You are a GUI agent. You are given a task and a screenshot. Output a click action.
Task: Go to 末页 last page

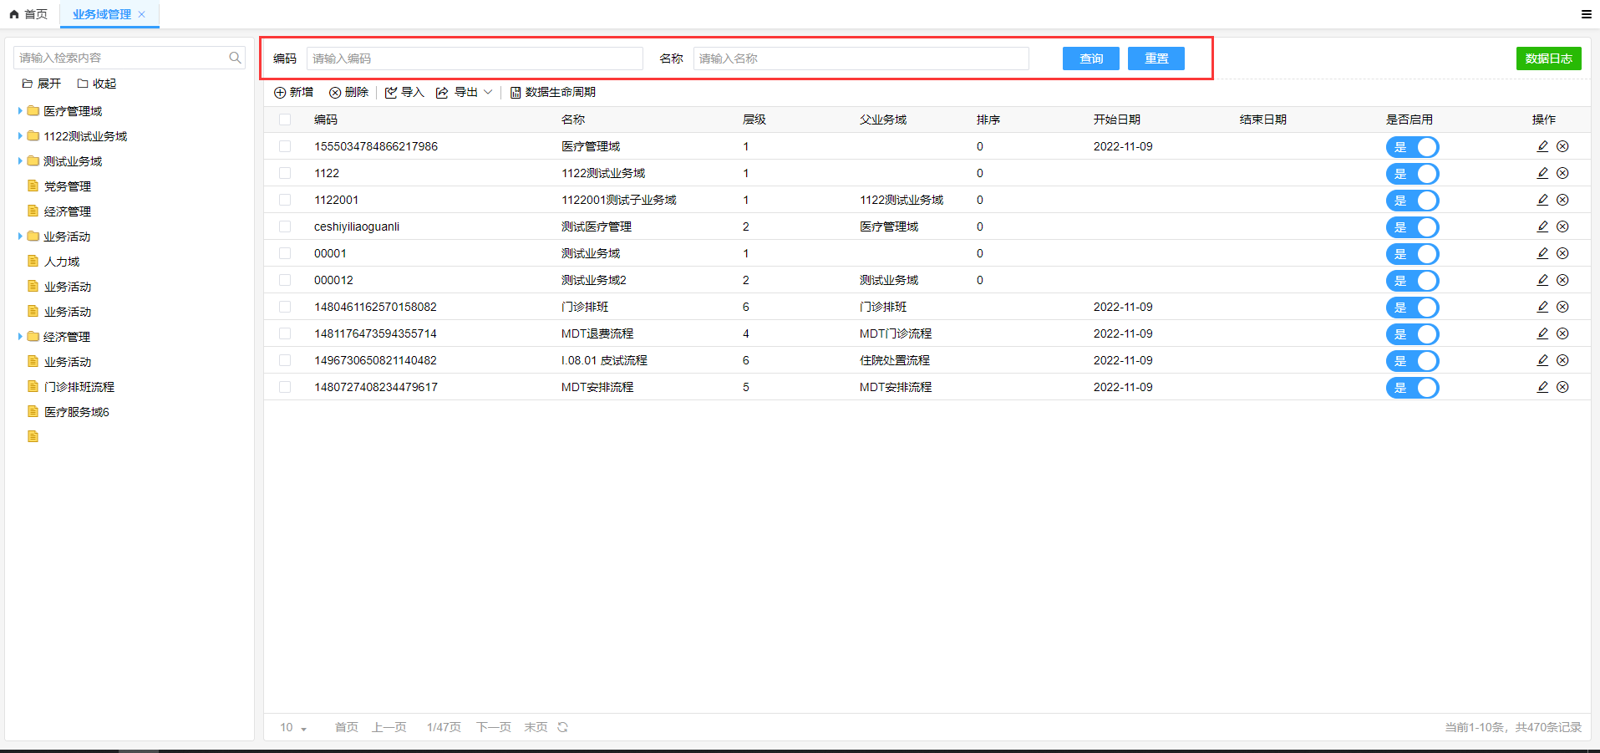coord(536,727)
